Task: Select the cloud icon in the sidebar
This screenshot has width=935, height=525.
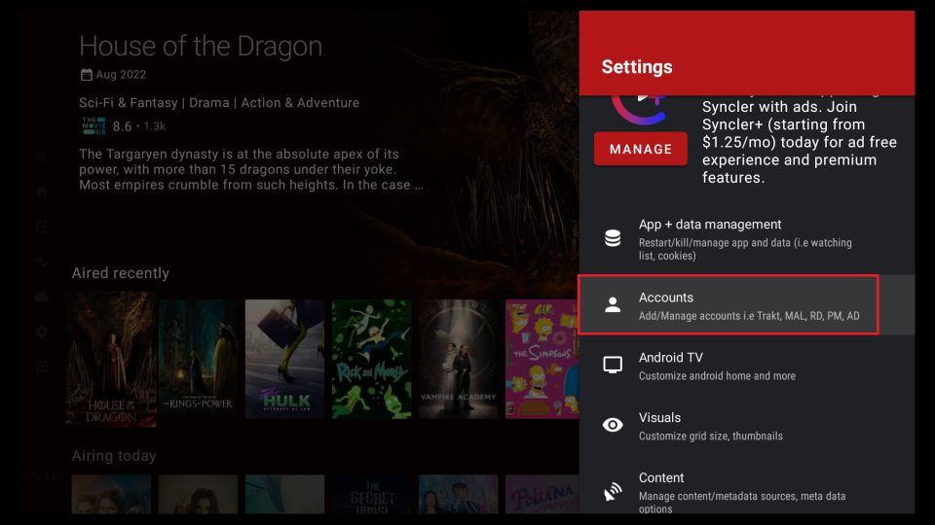Action: pos(41,297)
